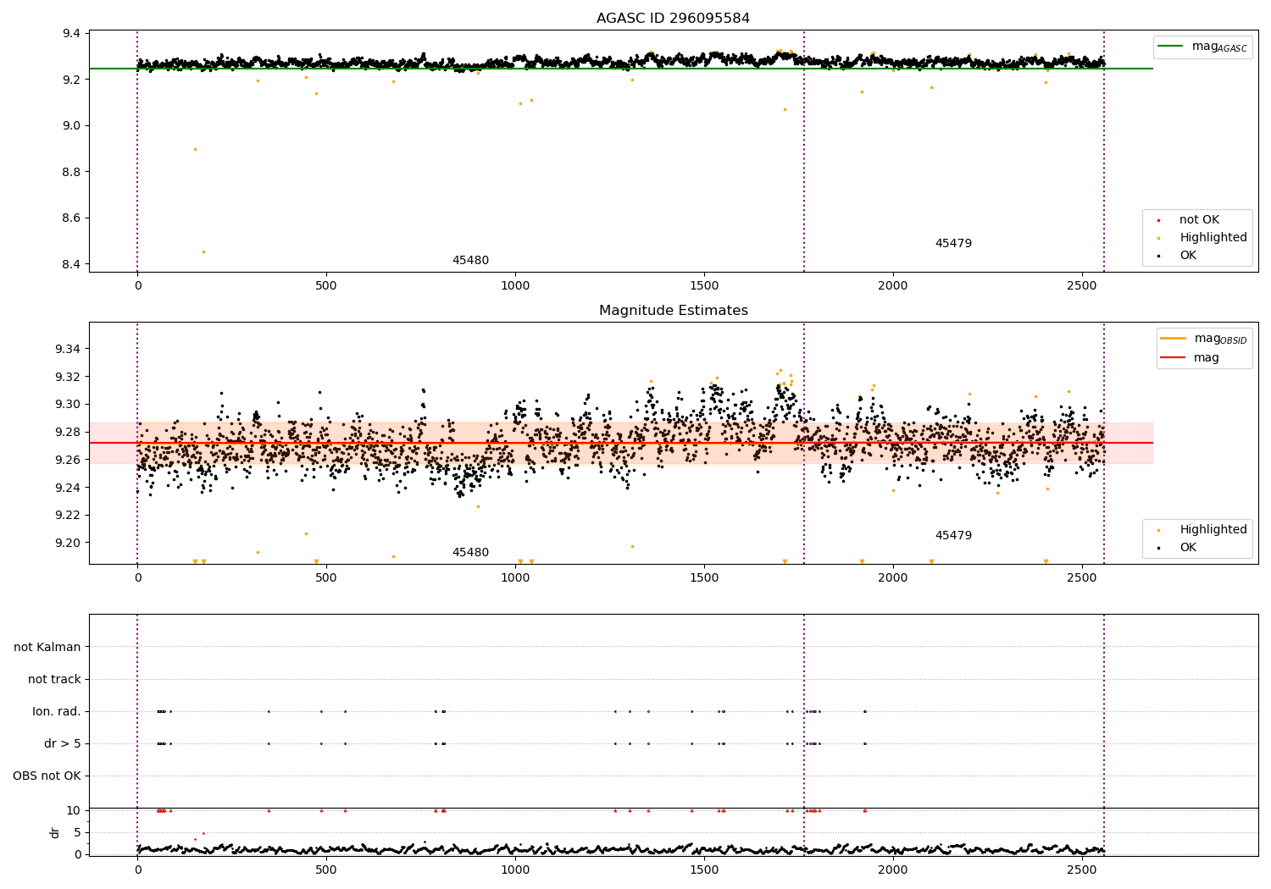Click the "45480" label in the top plot
The height and width of the screenshot is (889, 1271).
click(x=470, y=261)
